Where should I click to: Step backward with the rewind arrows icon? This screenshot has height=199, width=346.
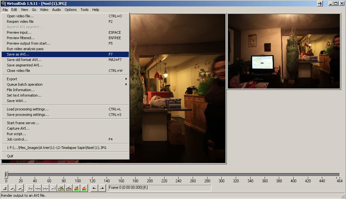point(38,188)
